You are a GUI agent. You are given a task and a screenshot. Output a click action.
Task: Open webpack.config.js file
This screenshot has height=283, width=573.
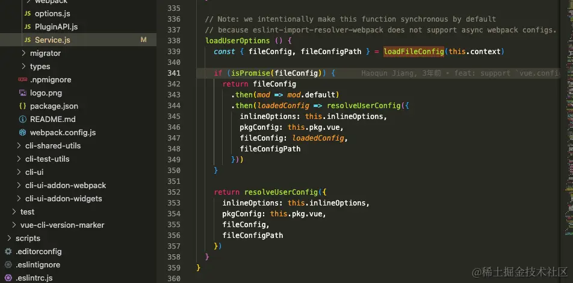pyautogui.click(x=63, y=132)
